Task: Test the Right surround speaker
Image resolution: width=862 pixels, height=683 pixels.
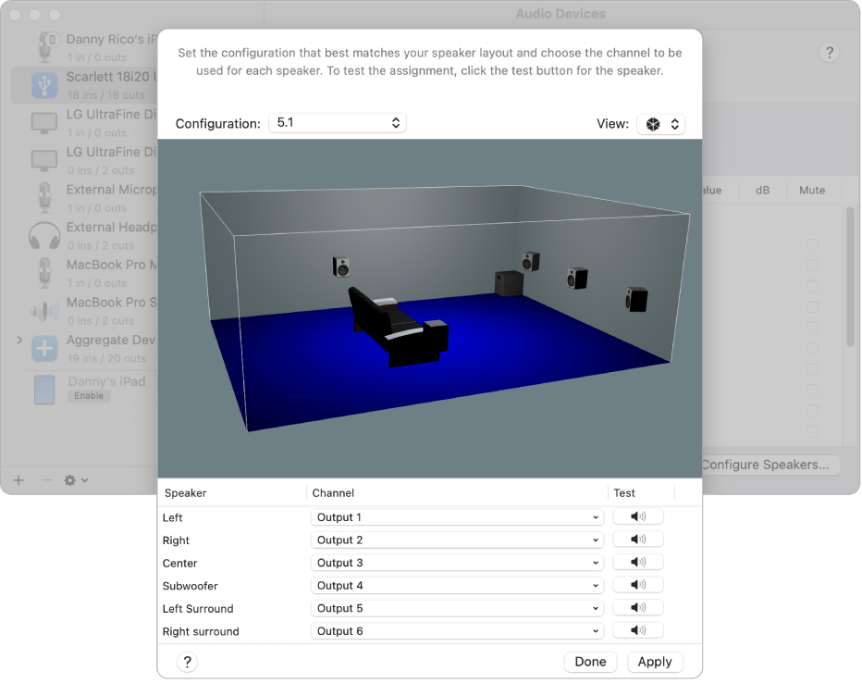Action: [638, 630]
